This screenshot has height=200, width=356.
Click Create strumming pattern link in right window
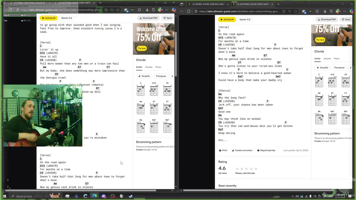[x=318, y=141]
